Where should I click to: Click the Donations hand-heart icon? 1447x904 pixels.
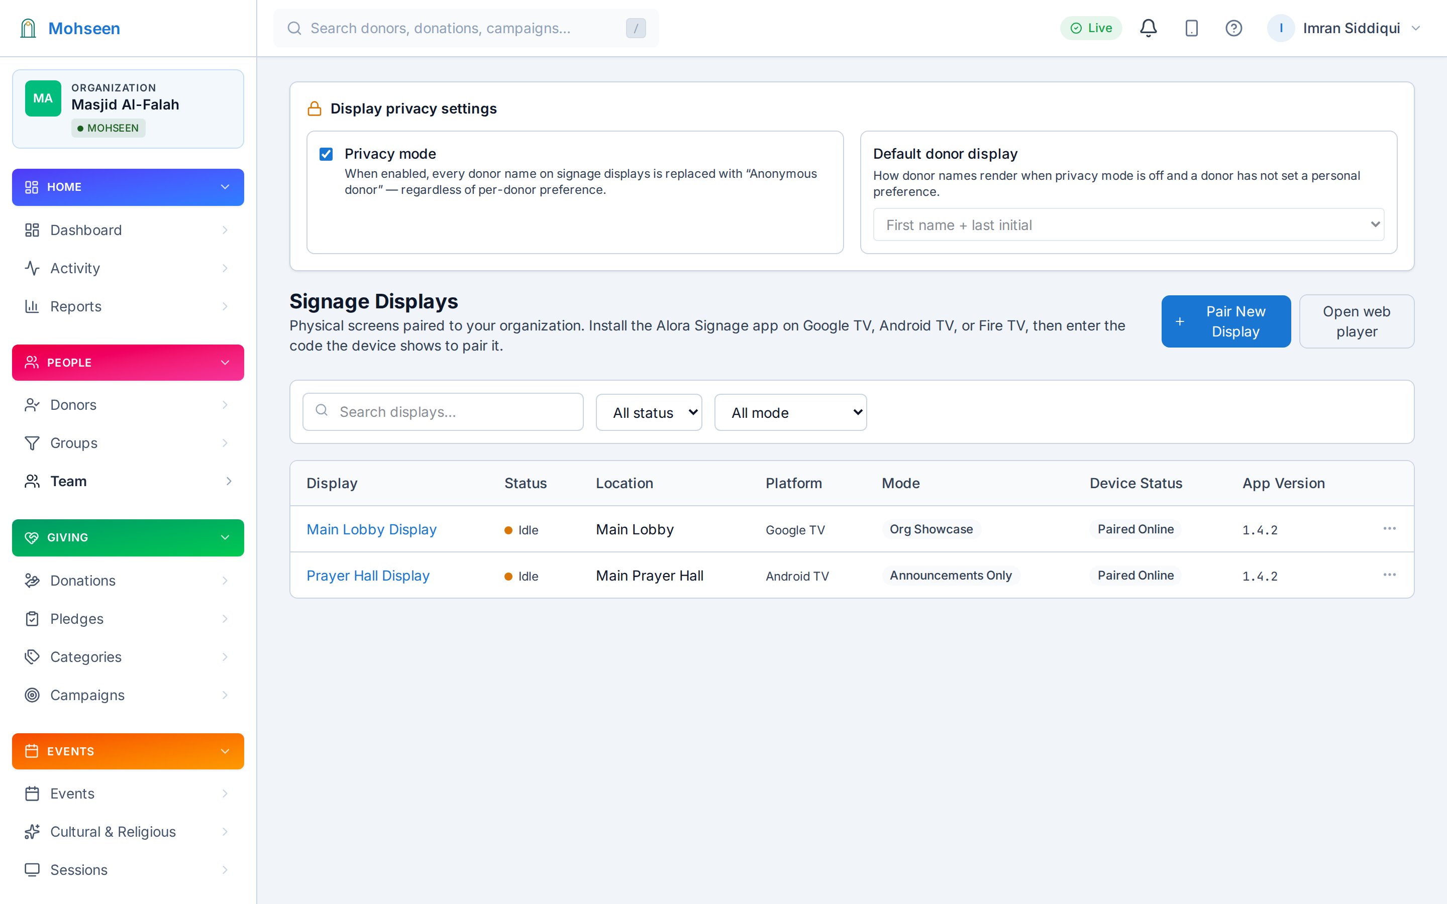(32, 581)
